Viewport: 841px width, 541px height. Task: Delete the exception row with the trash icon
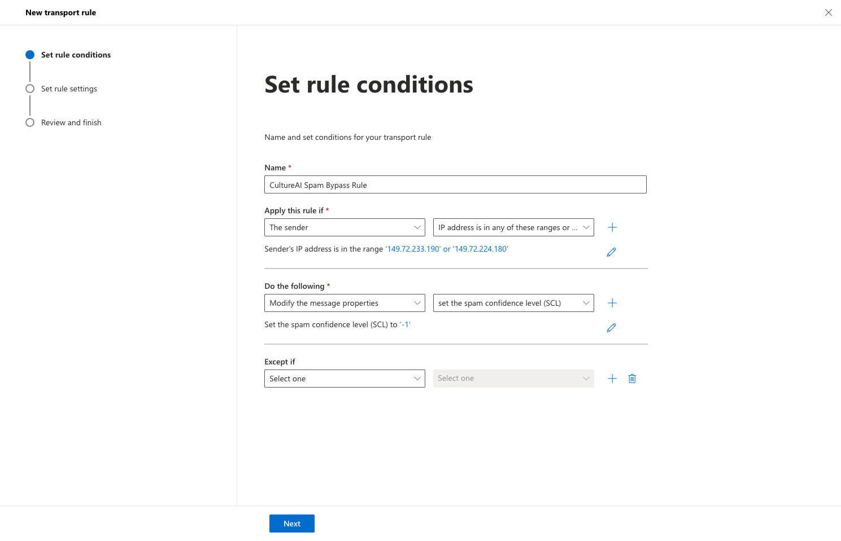click(x=631, y=378)
